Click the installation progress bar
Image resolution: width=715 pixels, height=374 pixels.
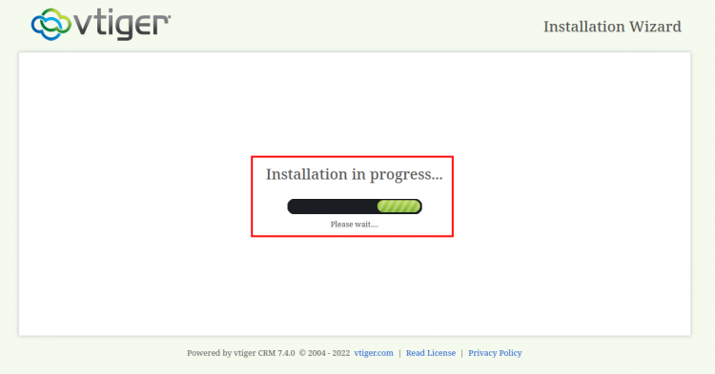coord(355,207)
